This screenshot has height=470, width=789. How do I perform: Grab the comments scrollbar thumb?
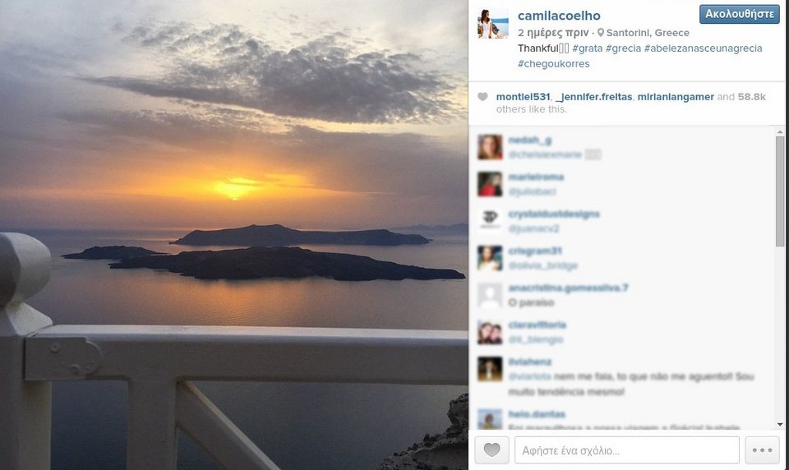pos(780,191)
